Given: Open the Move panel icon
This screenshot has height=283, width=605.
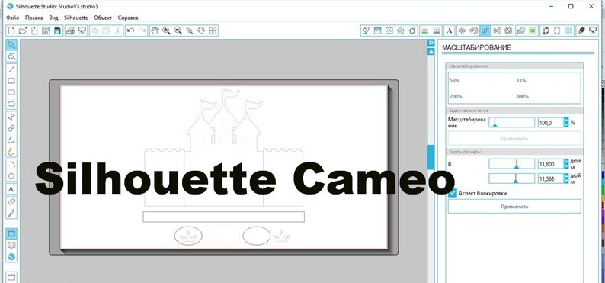Looking at the screenshot, I should coord(462,31).
